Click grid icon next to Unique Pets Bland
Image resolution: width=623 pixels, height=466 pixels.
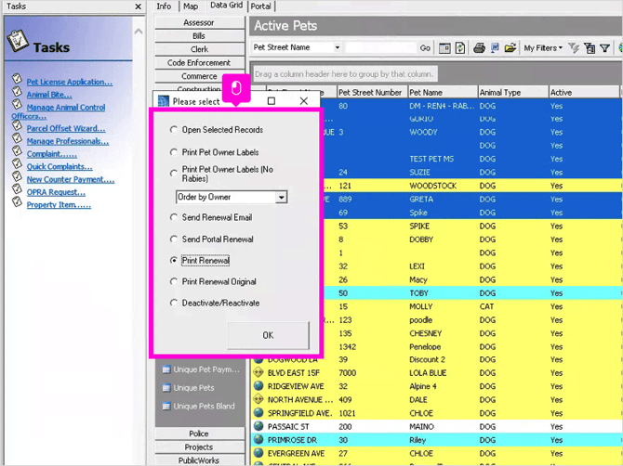point(166,406)
